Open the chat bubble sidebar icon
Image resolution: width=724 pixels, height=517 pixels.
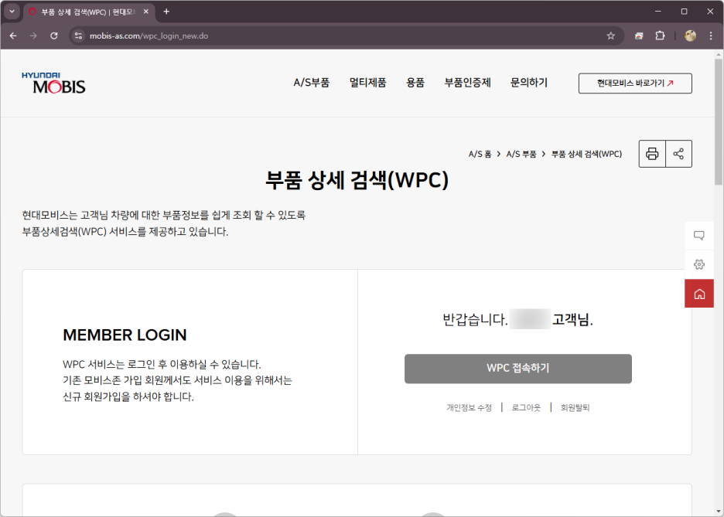point(699,236)
